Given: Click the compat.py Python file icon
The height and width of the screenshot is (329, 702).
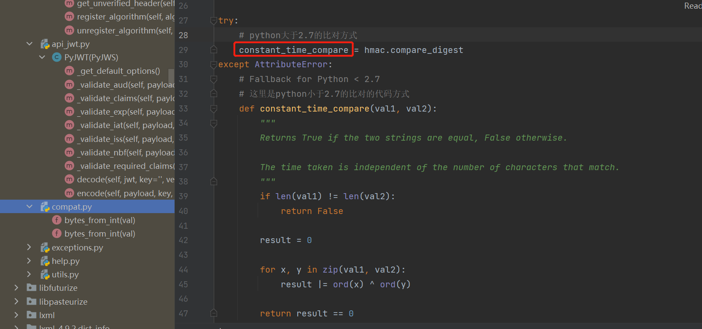Looking at the screenshot, I should pos(45,207).
